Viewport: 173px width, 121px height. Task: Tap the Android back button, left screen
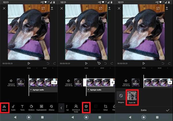pyautogui.click(x=15, y=117)
